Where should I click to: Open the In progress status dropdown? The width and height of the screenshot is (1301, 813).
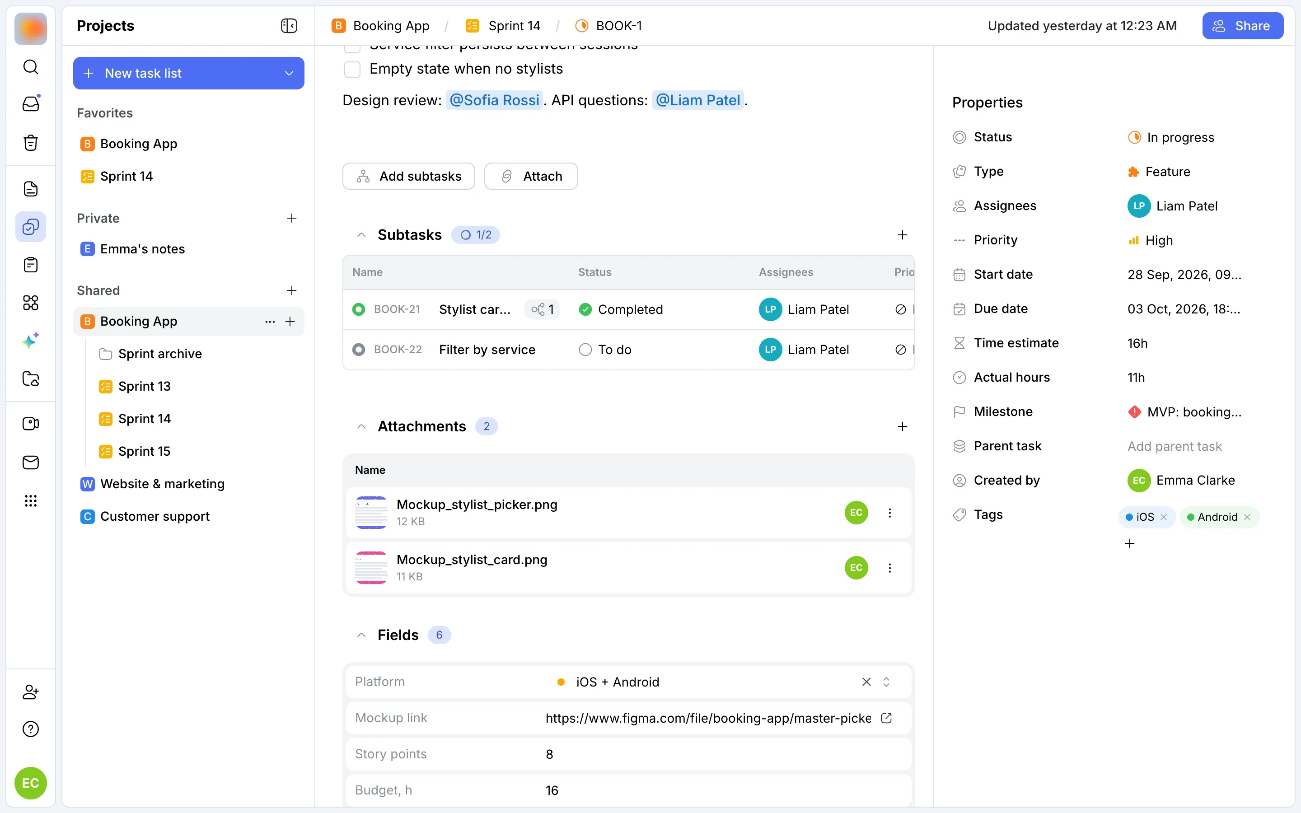[x=1171, y=138]
